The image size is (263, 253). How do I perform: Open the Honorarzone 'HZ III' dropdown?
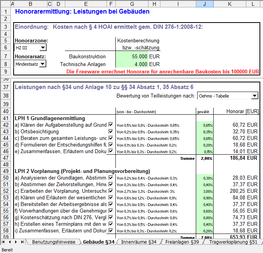tap(43, 48)
